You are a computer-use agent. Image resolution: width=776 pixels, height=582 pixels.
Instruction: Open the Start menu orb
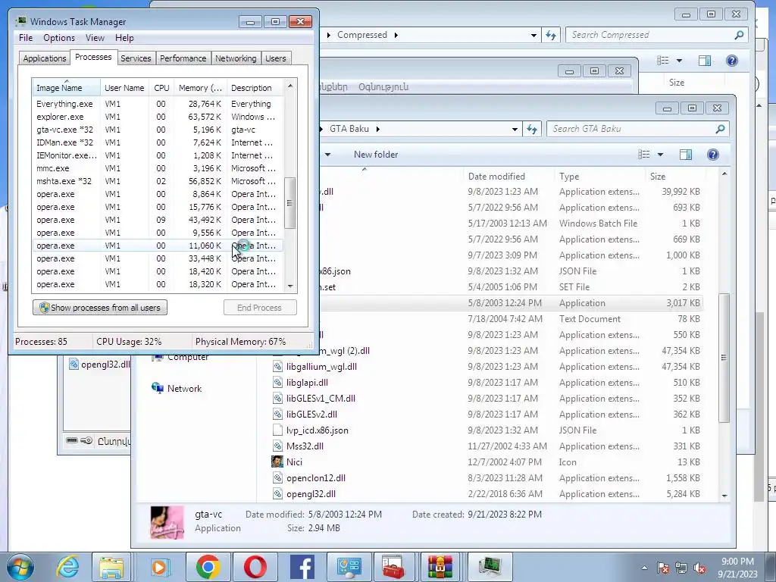click(20, 567)
